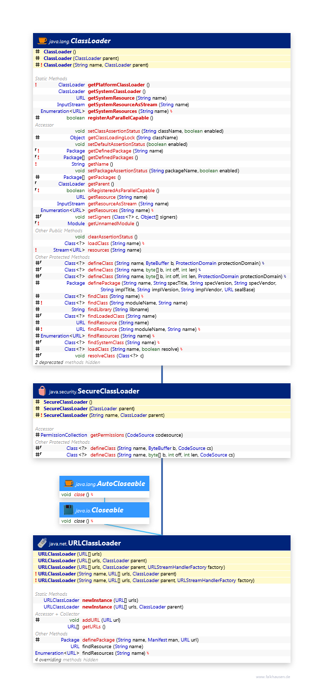Select constructor URLClassLoader (URL[] urls)
The image size is (319, 700).
pos(70,554)
